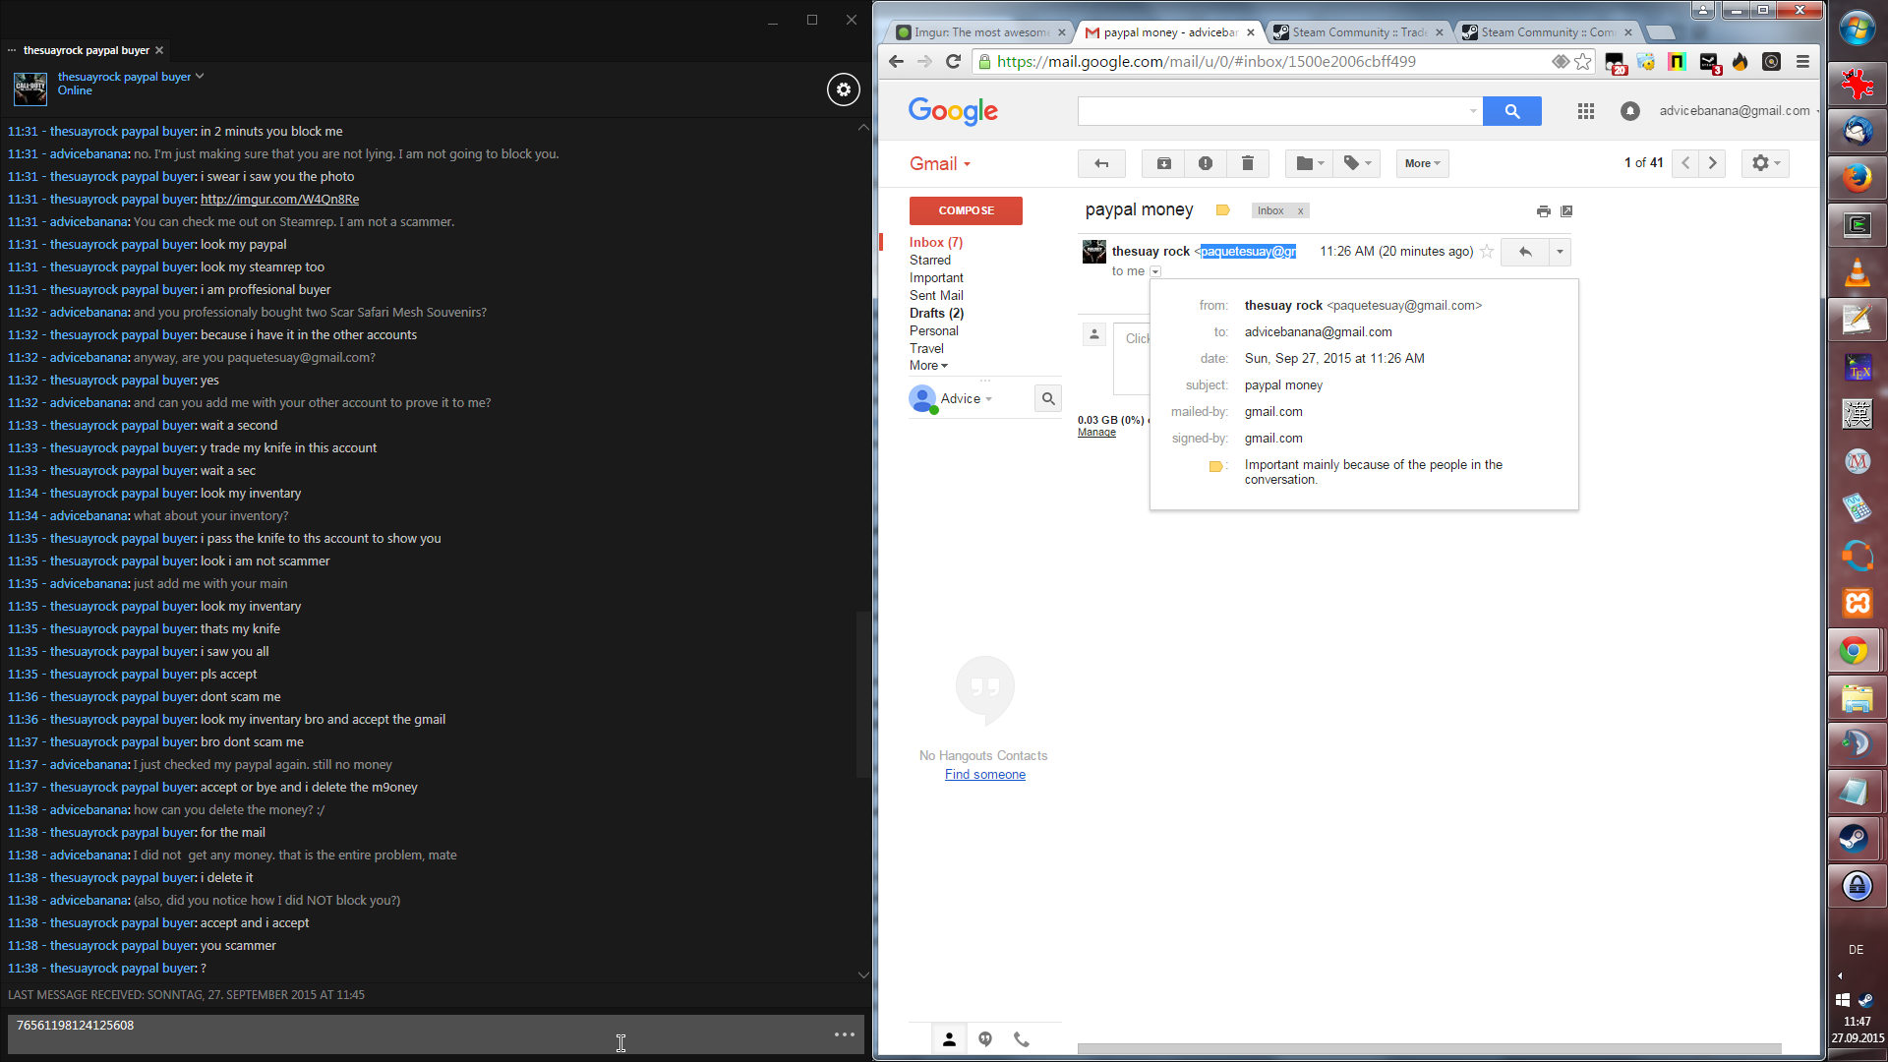1888x1062 pixels.
Task: Toggle the yellow importance marker next to subject
Action: point(1222,210)
